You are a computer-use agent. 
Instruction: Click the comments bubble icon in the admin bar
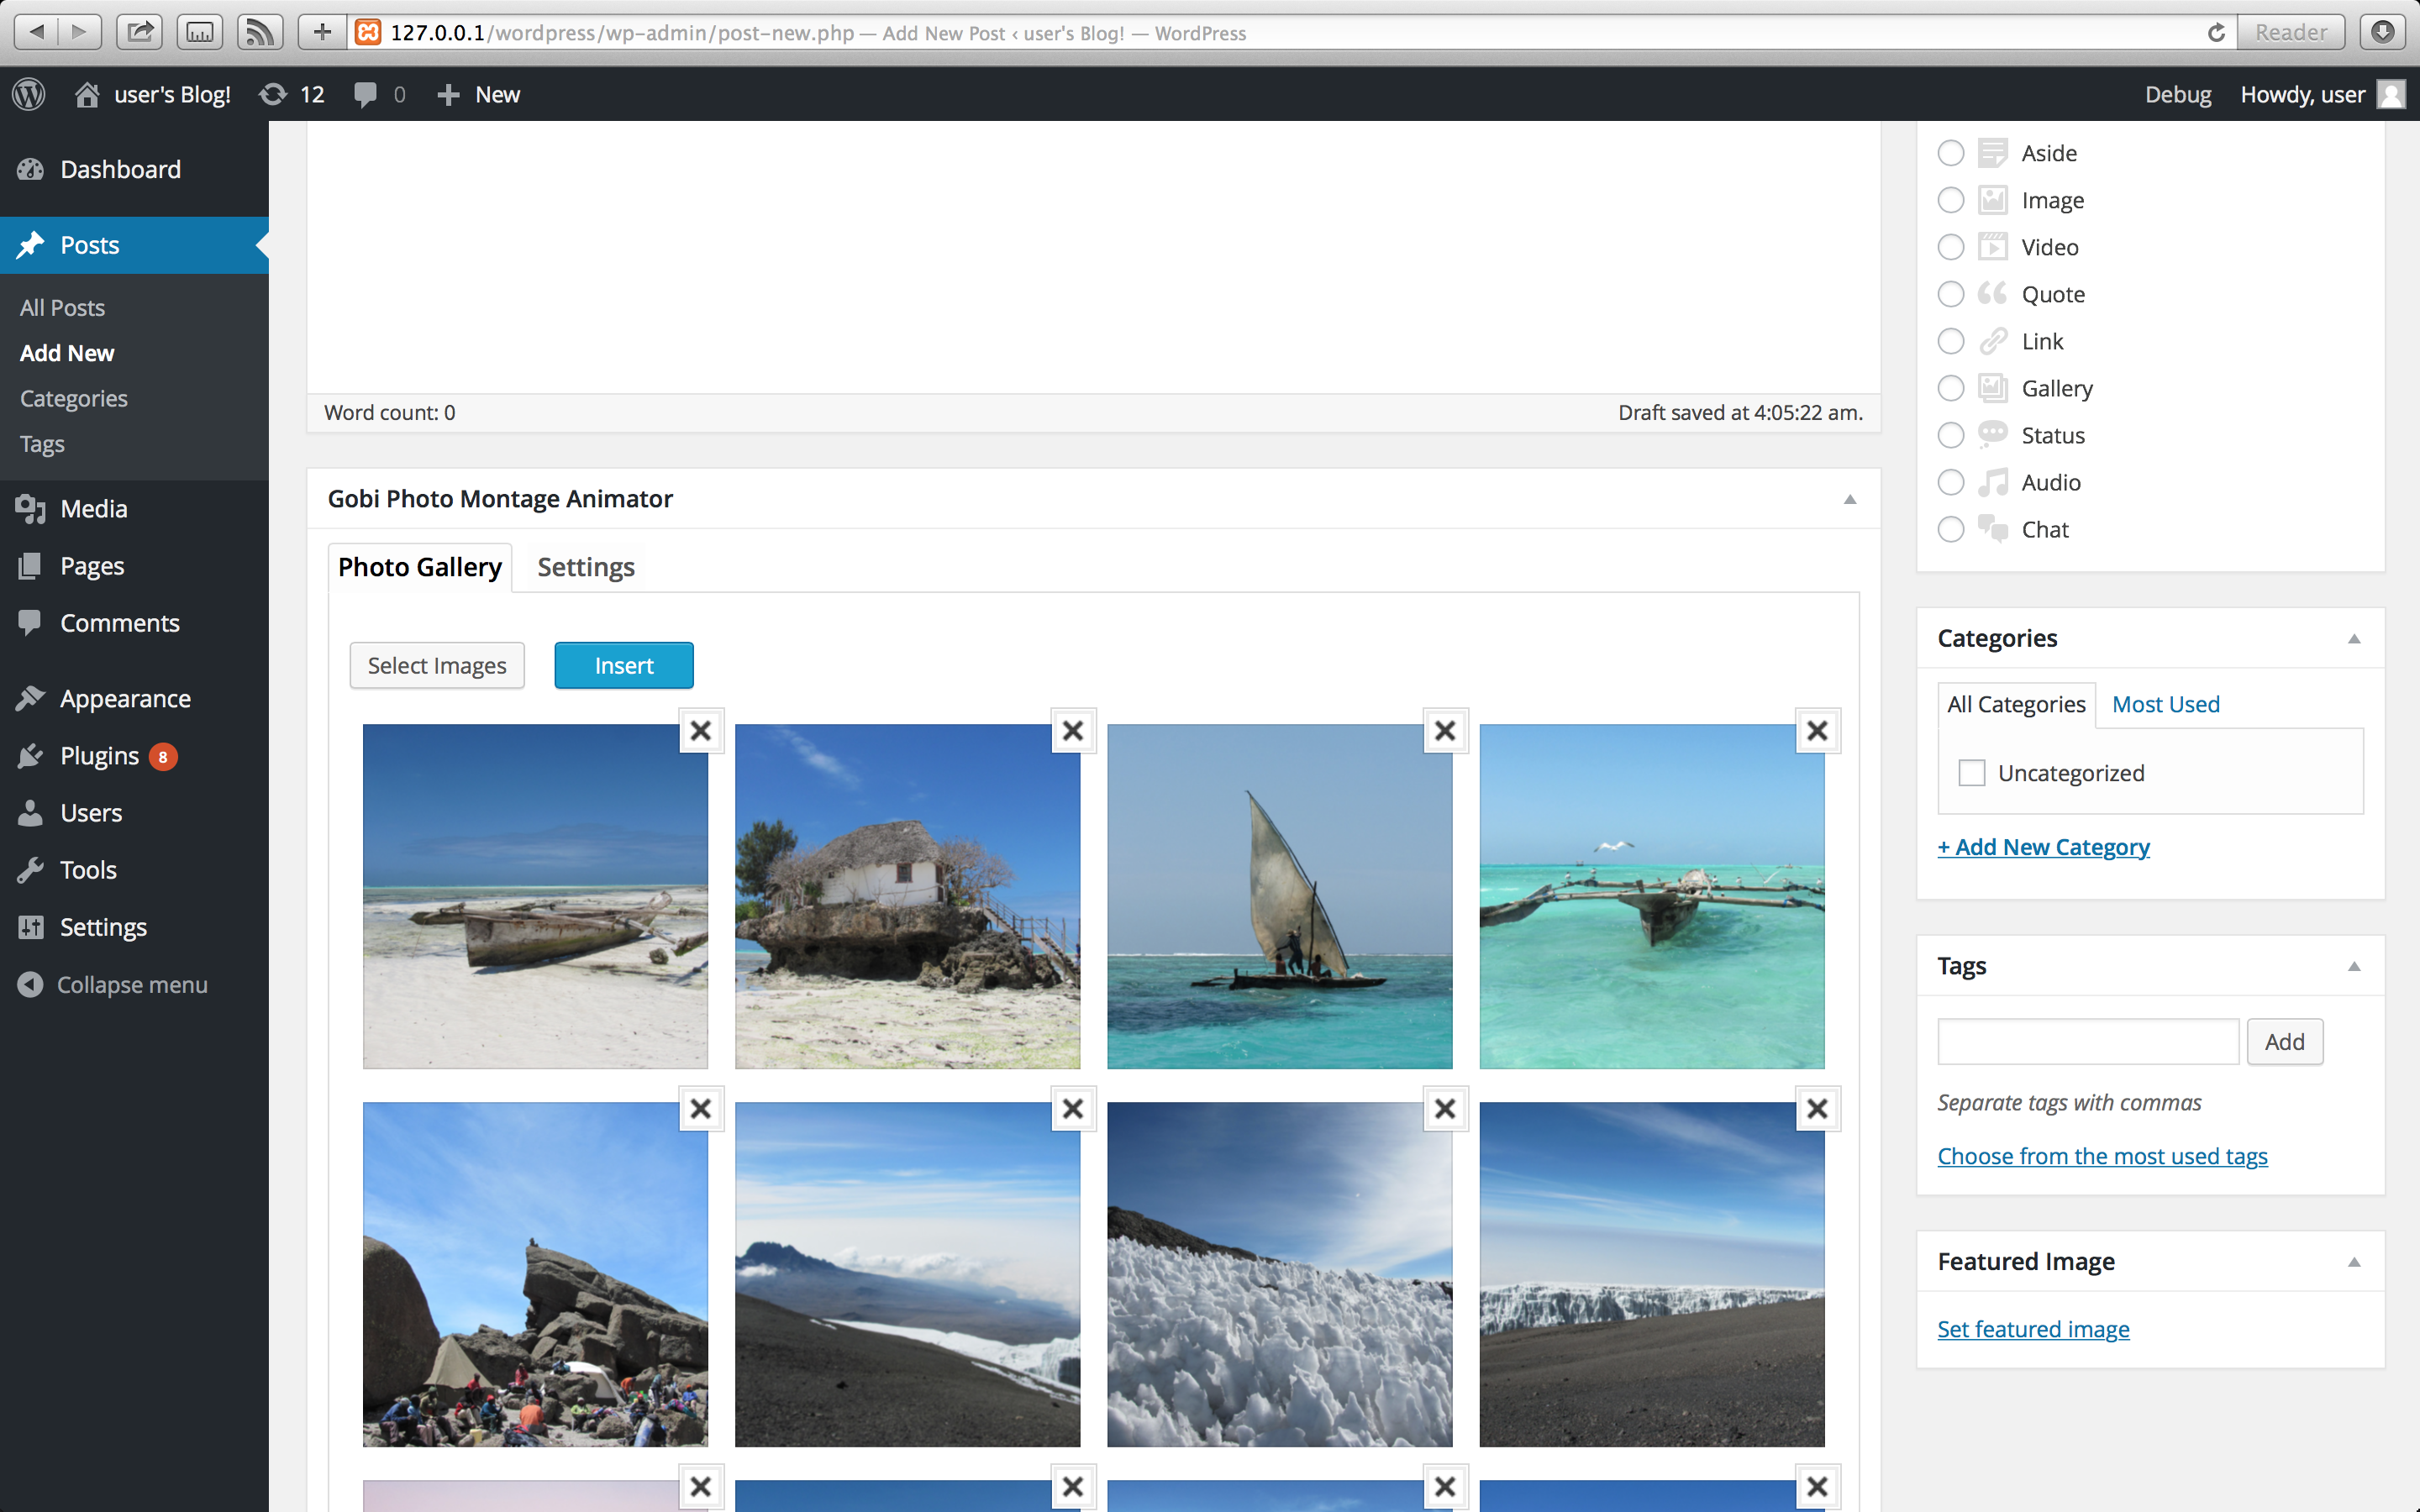pyautogui.click(x=366, y=94)
